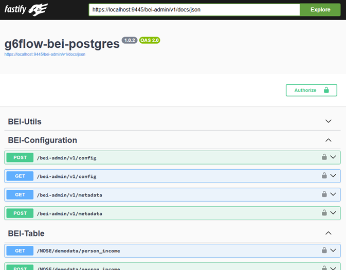Click POST badge for /bei-admin/v1/config

[x=20, y=157]
